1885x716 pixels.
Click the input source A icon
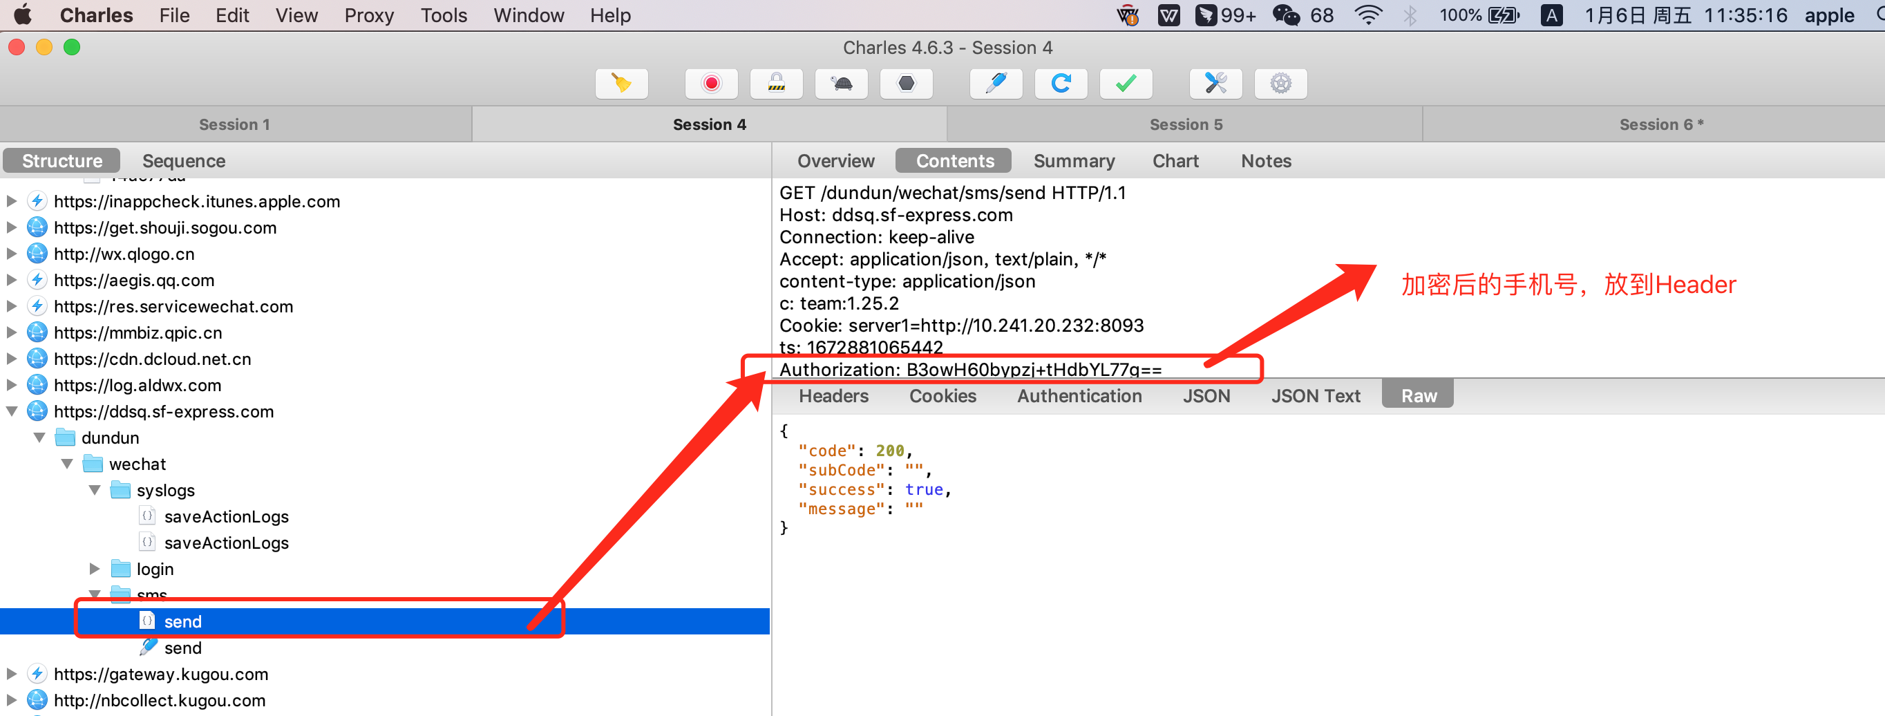click(x=1551, y=15)
